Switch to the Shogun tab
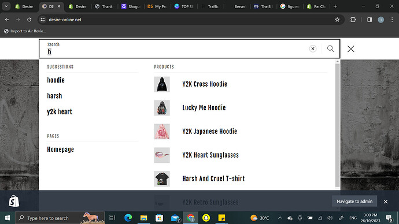 (131, 6)
